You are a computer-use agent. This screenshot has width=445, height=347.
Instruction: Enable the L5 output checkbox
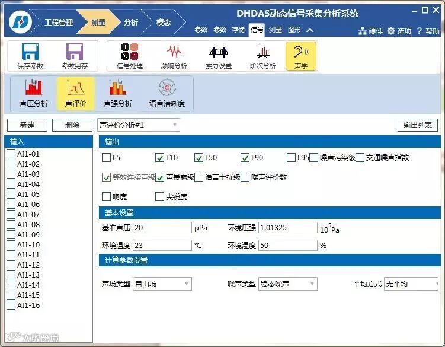point(106,157)
